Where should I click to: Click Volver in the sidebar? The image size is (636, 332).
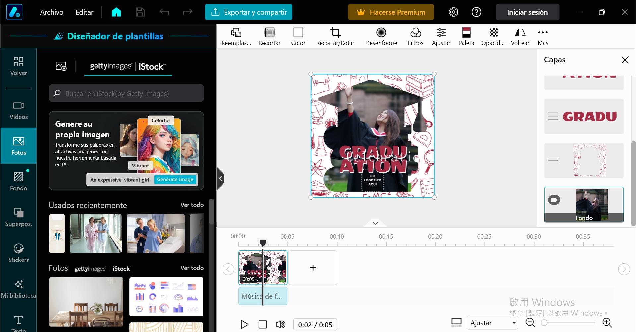(x=19, y=66)
